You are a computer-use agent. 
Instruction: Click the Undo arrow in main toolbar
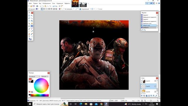point(54,6)
